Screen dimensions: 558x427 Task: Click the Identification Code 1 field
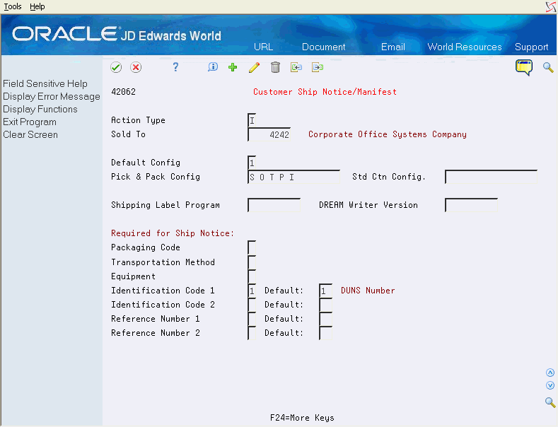click(252, 291)
